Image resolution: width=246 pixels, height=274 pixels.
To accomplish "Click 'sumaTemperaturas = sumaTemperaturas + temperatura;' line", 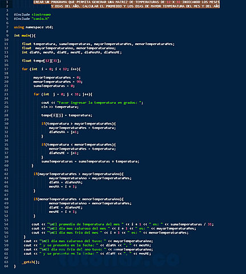I will pos(90,162).
